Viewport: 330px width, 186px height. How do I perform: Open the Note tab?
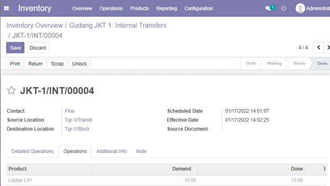click(x=141, y=151)
